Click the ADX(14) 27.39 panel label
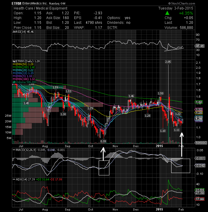The width and height of the screenshot is (208, 212). (25, 180)
